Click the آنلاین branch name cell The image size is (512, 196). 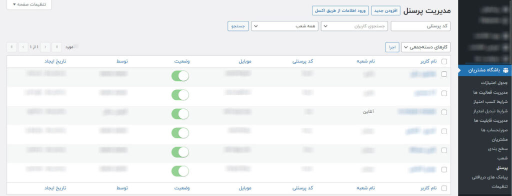point(368,112)
